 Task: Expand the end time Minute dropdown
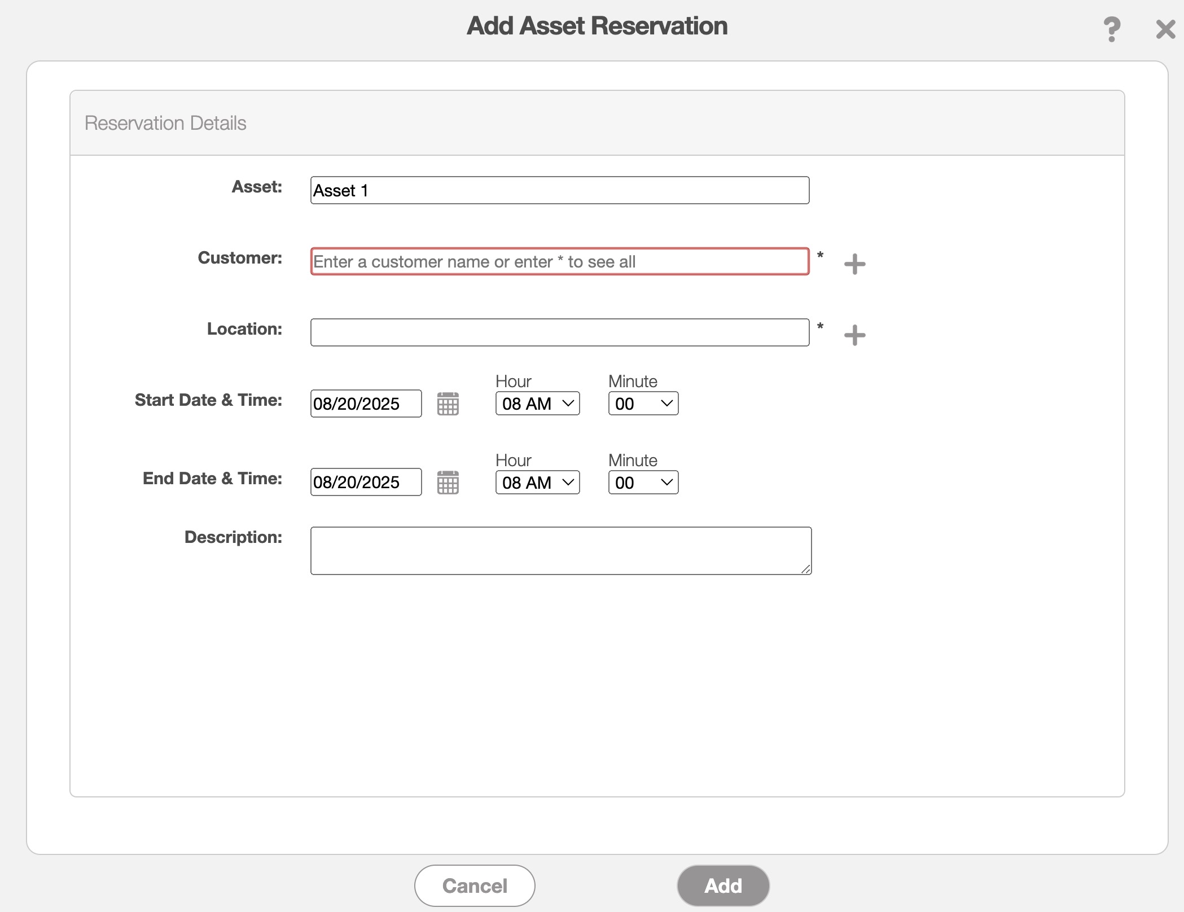coord(643,483)
